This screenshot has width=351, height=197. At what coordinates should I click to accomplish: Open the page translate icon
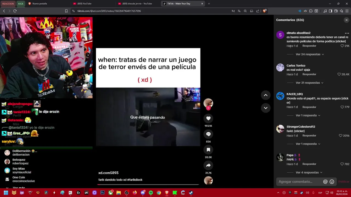239,11
